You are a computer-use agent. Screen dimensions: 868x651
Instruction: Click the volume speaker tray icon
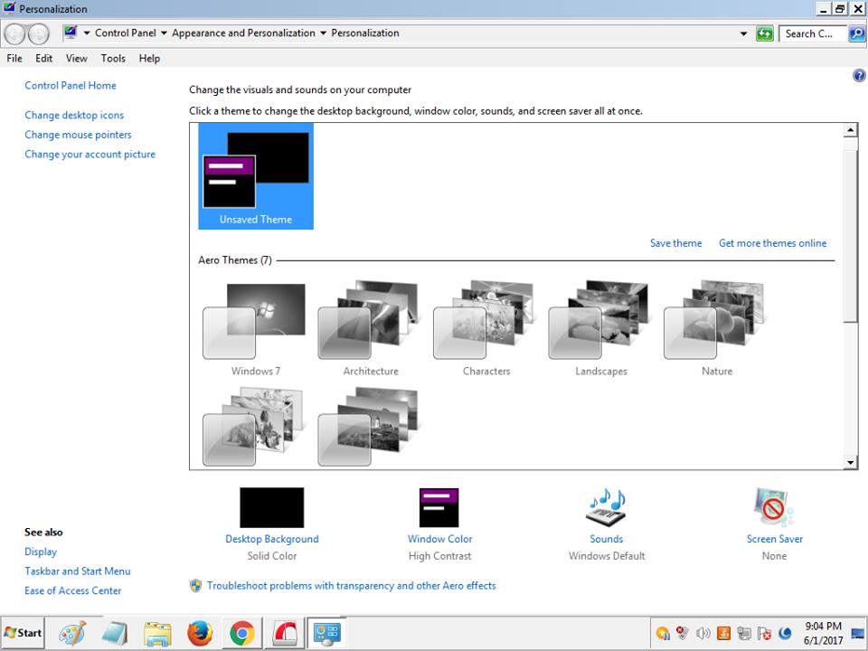coord(703,633)
